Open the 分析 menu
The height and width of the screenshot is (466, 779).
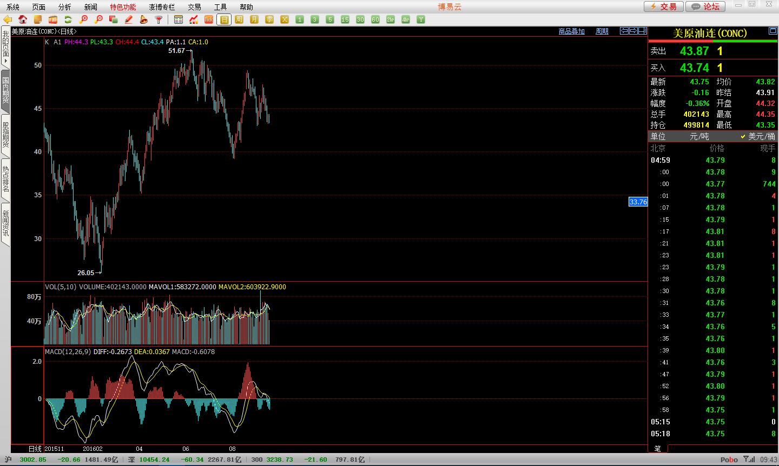click(64, 7)
